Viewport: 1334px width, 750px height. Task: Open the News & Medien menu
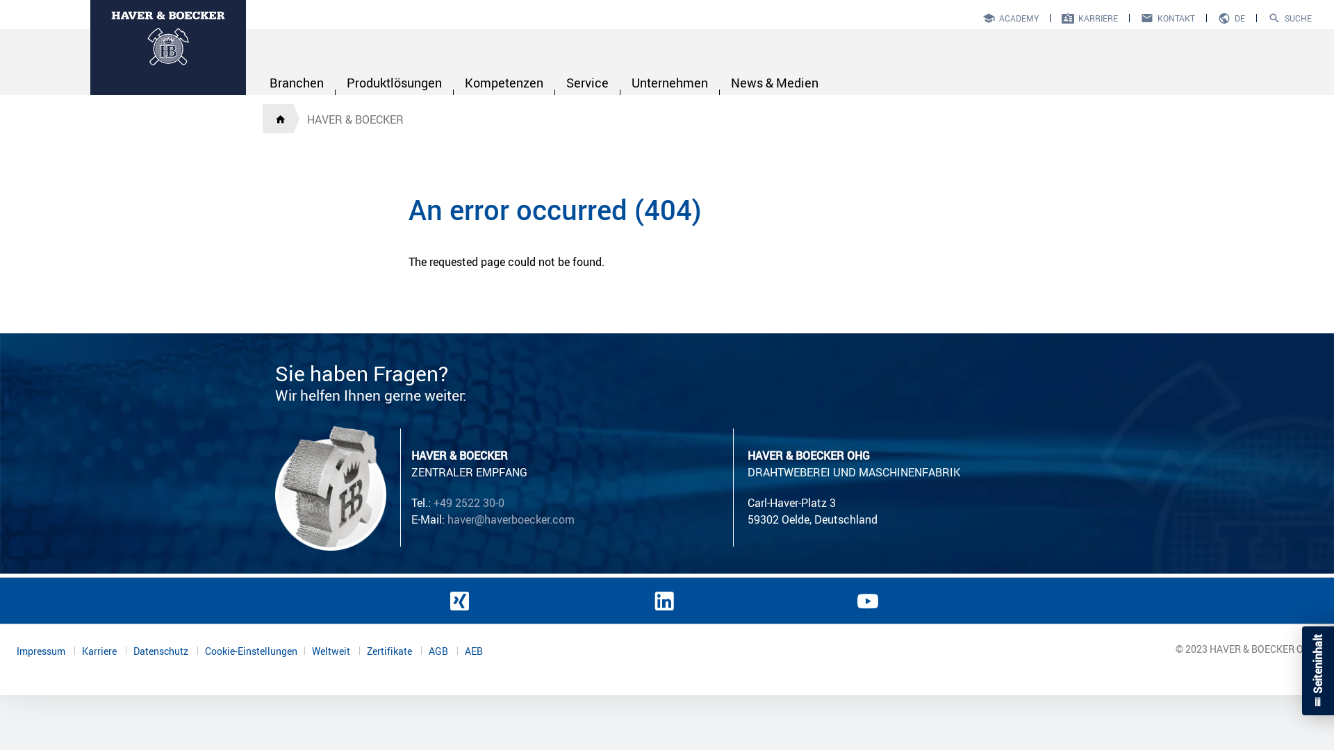pyautogui.click(x=775, y=83)
